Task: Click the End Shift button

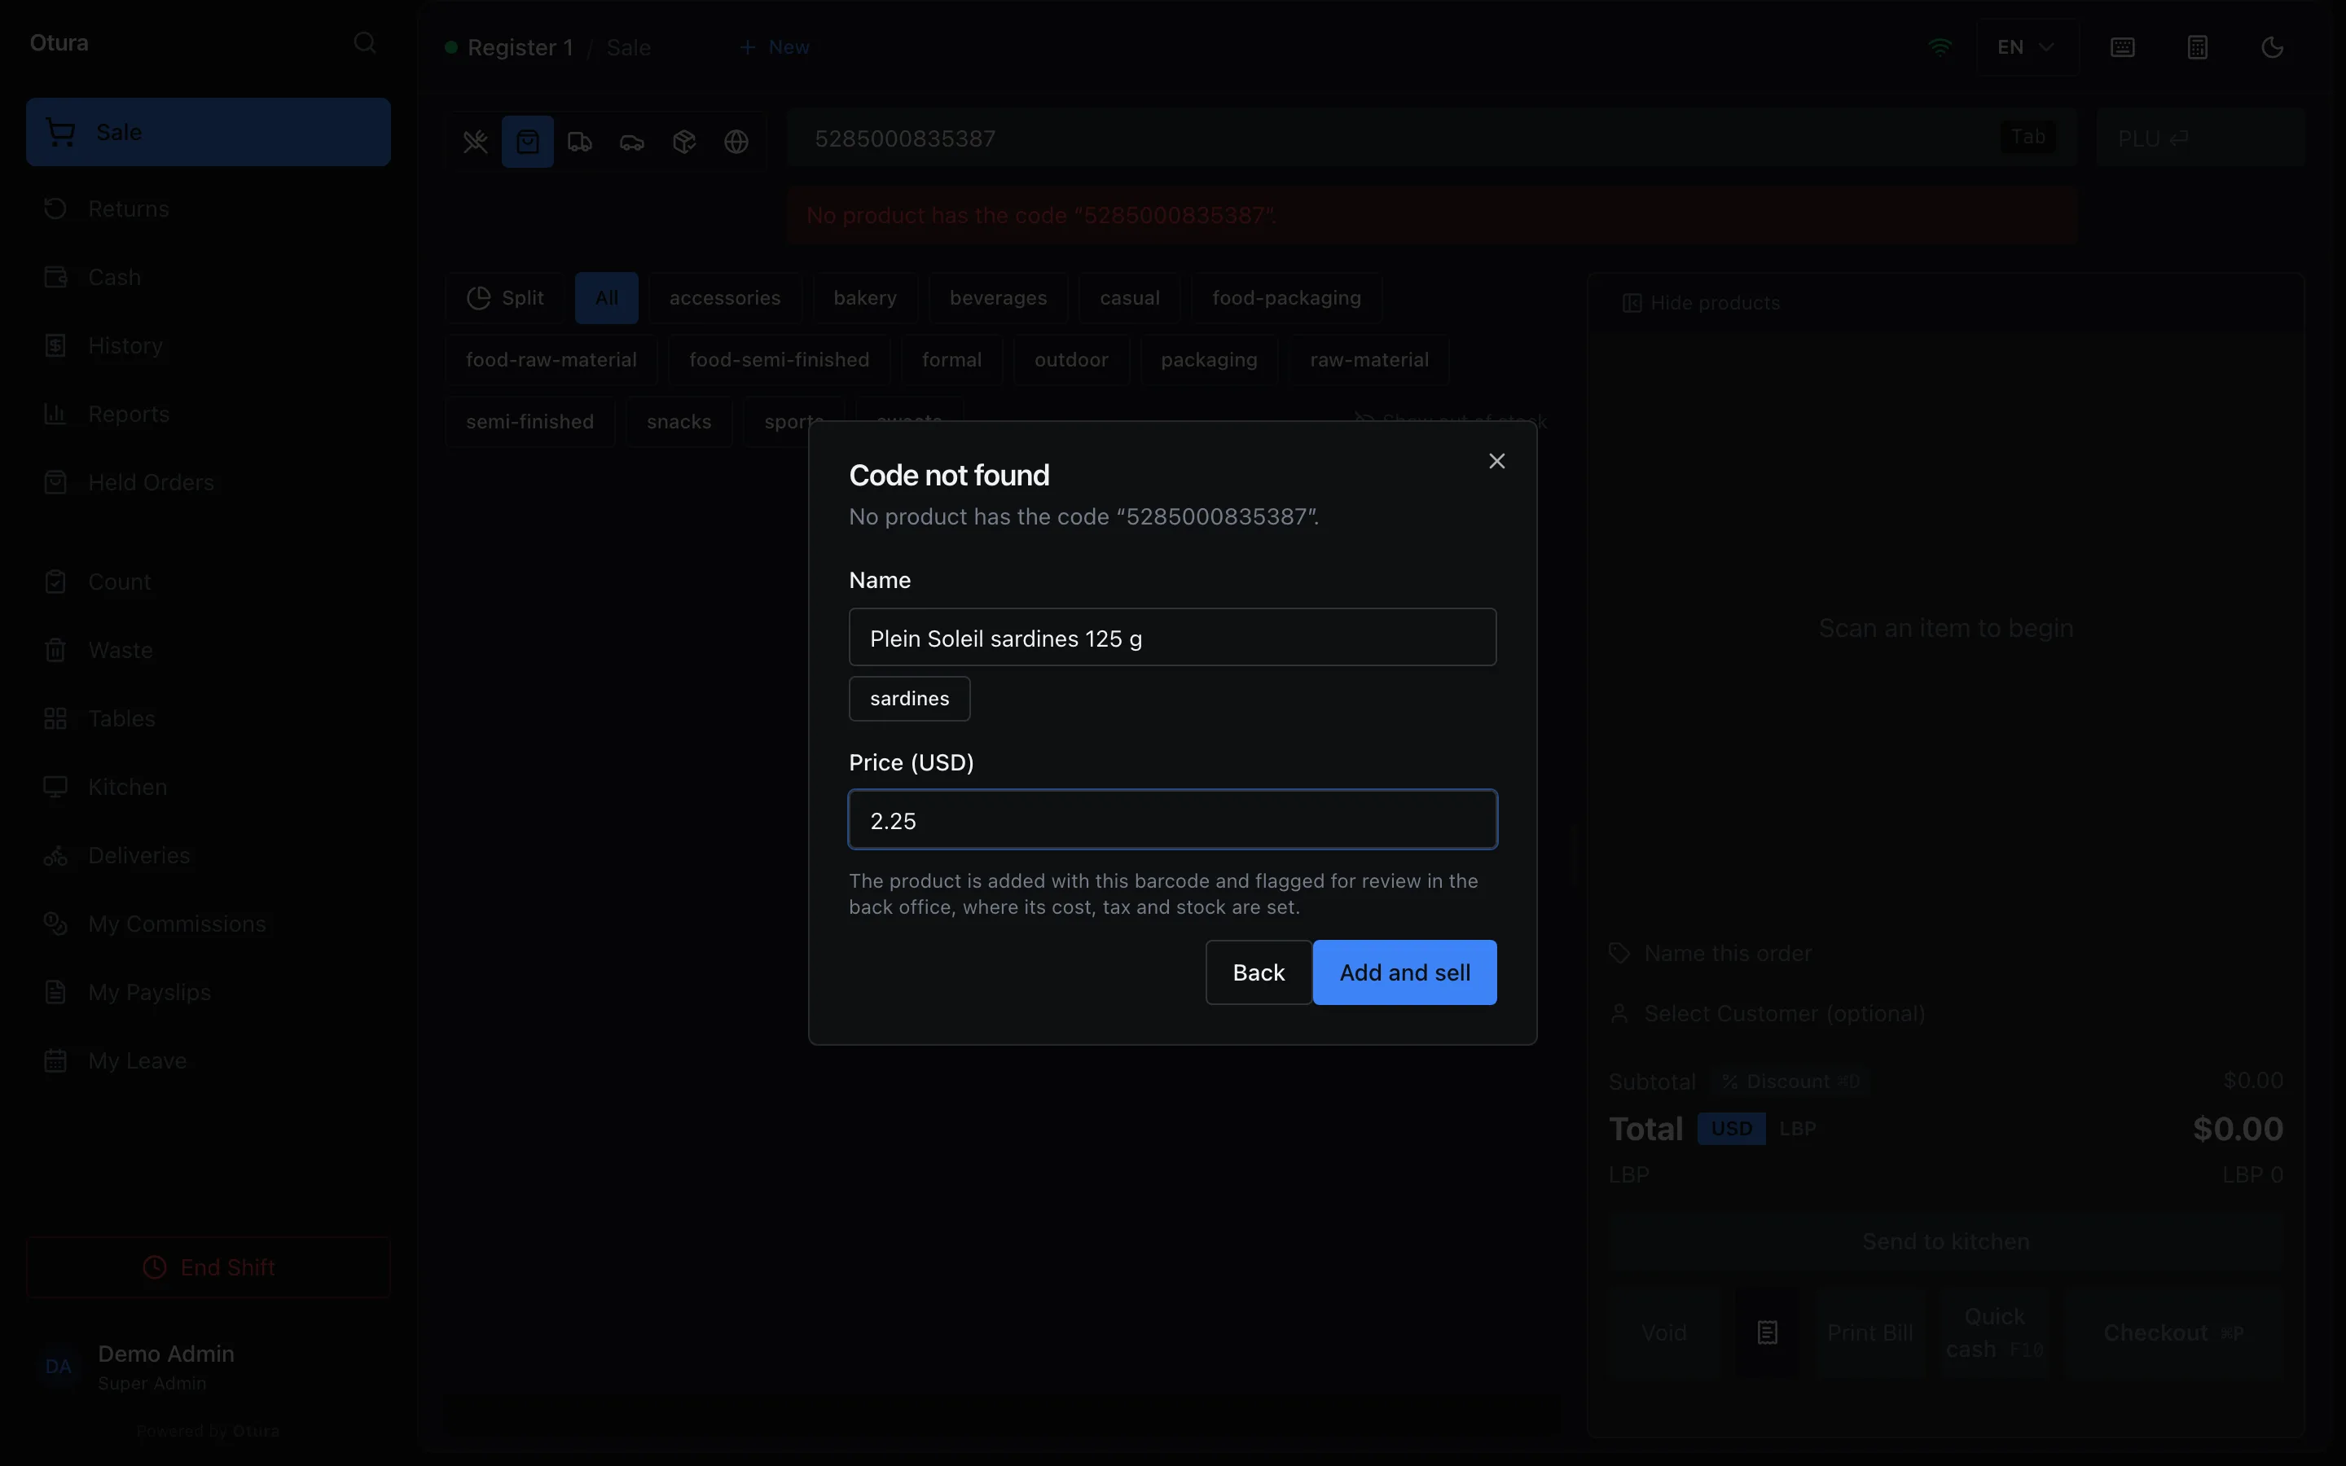Action: 209,1267
